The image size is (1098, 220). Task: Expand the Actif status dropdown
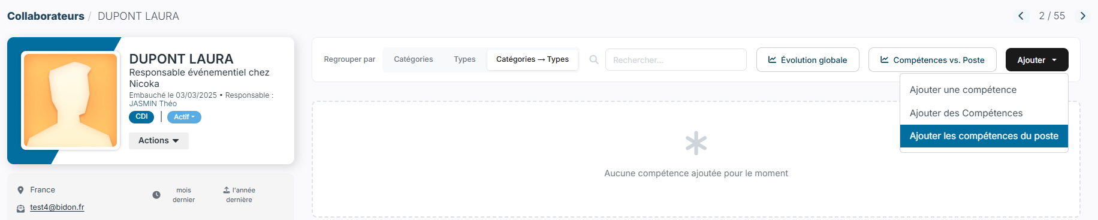[x=184, y=117]
